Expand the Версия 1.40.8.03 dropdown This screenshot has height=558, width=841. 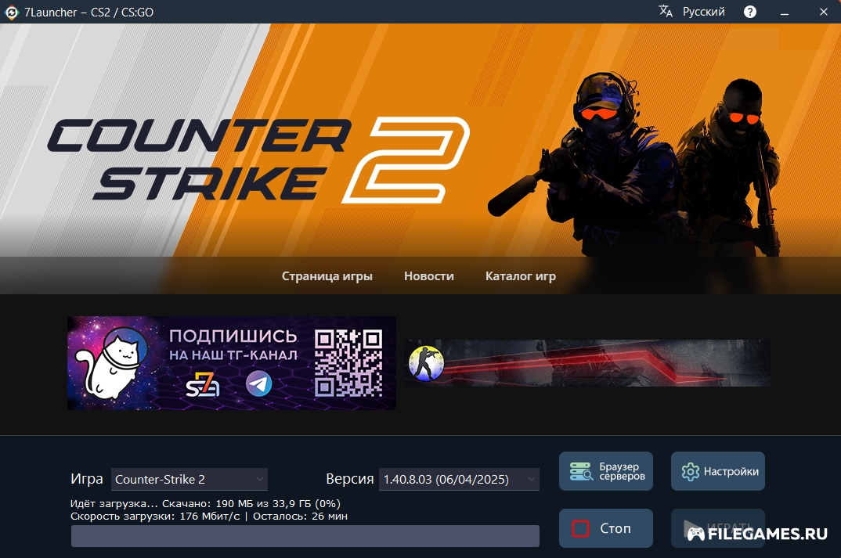click(x=459, y=479)
